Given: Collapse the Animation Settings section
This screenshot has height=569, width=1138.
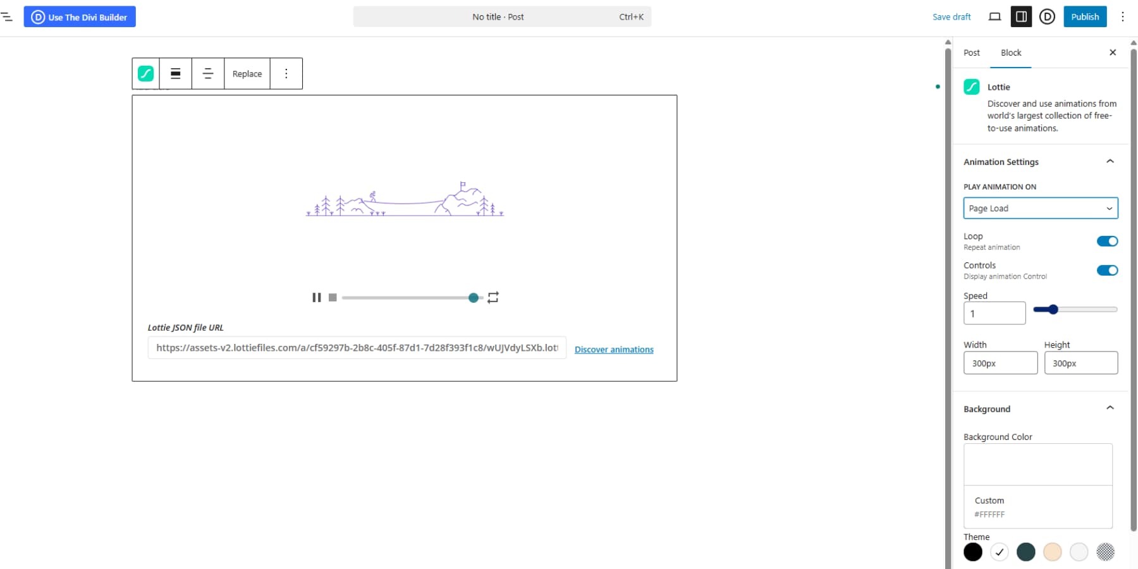Looking at the screenshot, I should (1110, 161).
